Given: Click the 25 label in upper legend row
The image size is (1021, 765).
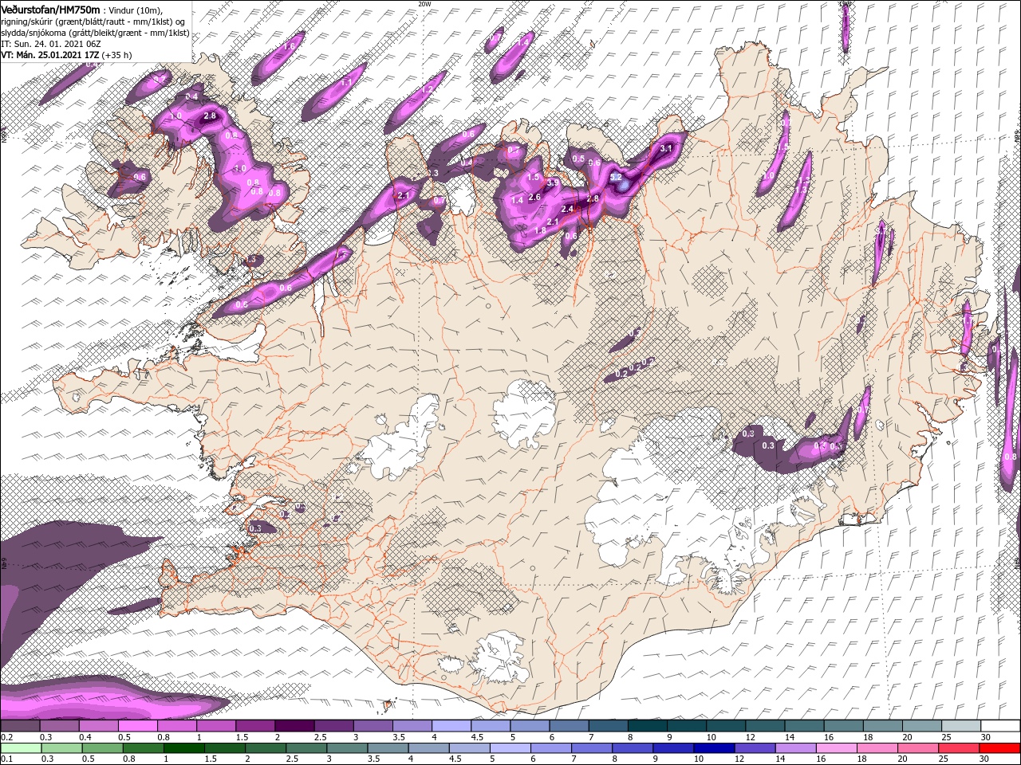Looking at the screenshot, I should [945, 737].
